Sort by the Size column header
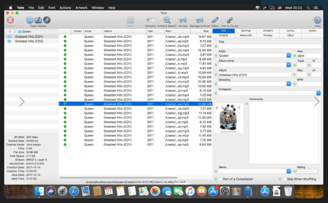The height and width of the screenshot is (203, 328). 201,31
